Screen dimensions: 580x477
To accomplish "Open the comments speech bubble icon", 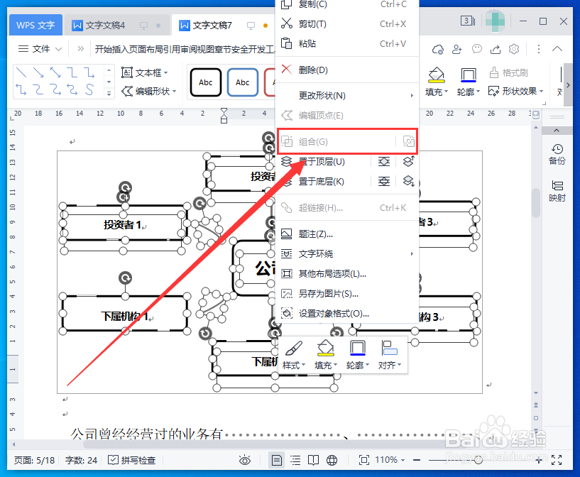I will (477, 49).
